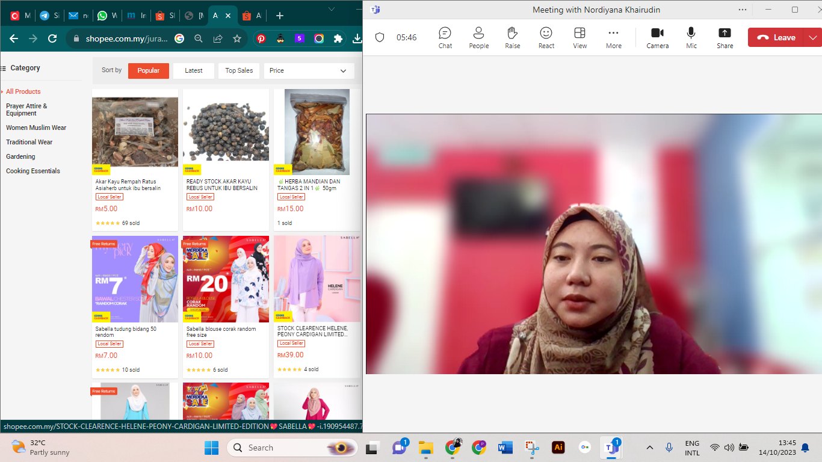Open Chrome downloads
The width and height of the screenshot is (822, 462).
357,38
